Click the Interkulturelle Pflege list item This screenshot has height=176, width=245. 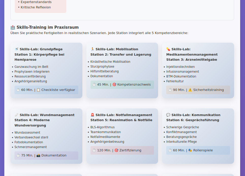pos(181,142)
